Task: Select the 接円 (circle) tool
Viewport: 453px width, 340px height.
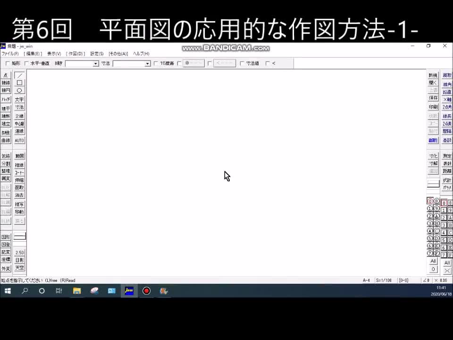Action: coord(6,90)
